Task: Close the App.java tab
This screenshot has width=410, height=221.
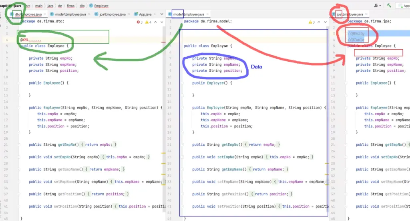Action: pos(155,14)
